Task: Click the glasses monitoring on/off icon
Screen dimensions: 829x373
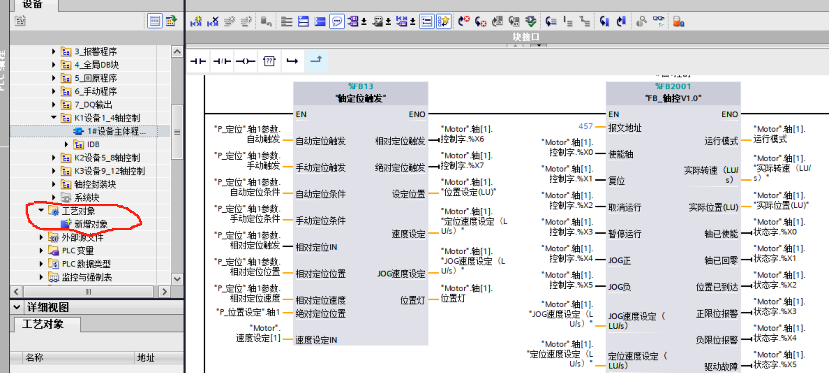Action: pyautogui.click(x=658, y=21)
